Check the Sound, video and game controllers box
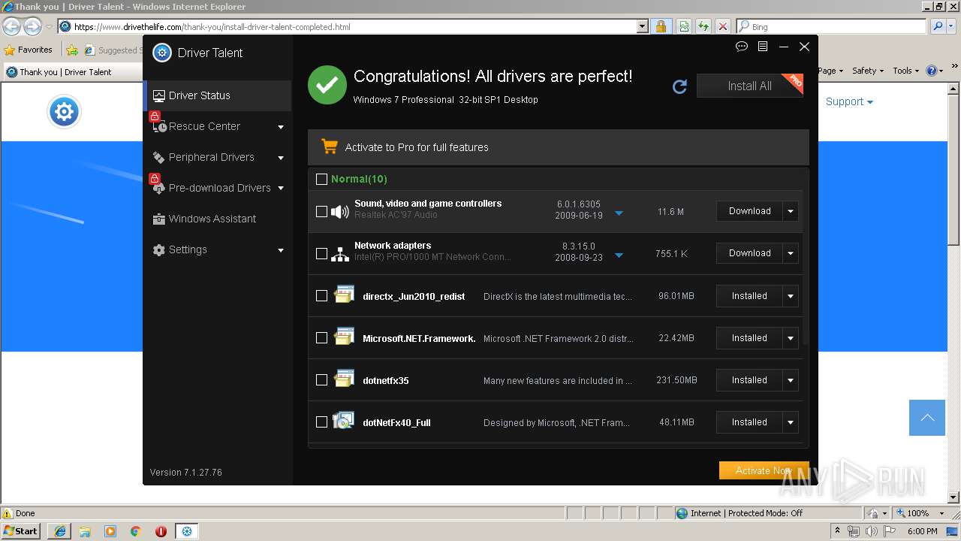The width and height of the screenshot is (961, 541). tap(321, 212)
